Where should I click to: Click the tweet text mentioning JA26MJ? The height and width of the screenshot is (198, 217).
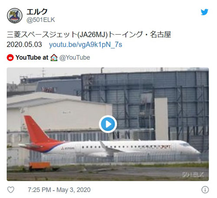pyautogui.click(x=89, y=35)
